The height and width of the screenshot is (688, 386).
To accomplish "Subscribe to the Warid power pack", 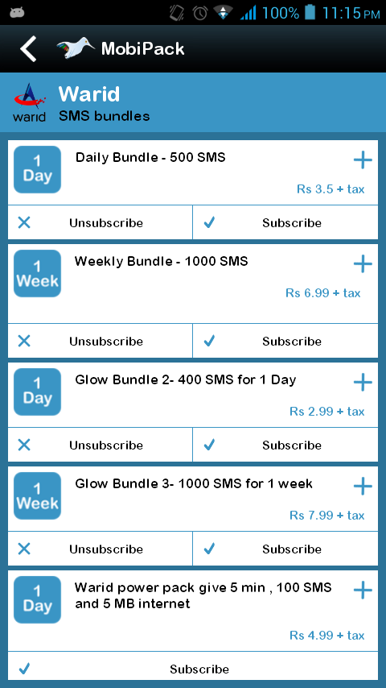I will [193, 669].
